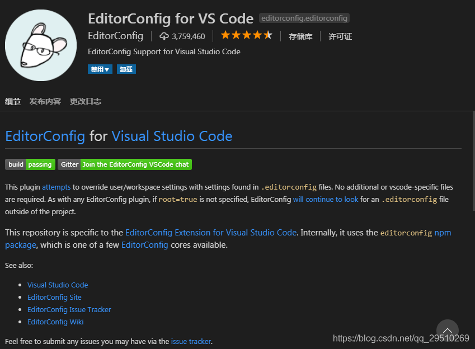Viewport: 475px width, 349px height.
Task: Click the vertical scrollbar thumb
Action: (473, 161)
